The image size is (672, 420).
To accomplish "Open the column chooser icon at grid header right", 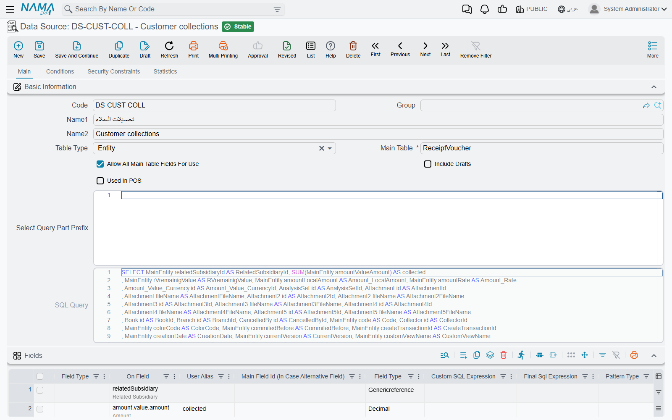I will [659, 376].
